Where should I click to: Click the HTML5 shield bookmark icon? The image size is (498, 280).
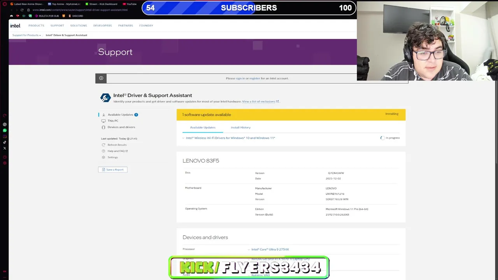click(63, 16)
